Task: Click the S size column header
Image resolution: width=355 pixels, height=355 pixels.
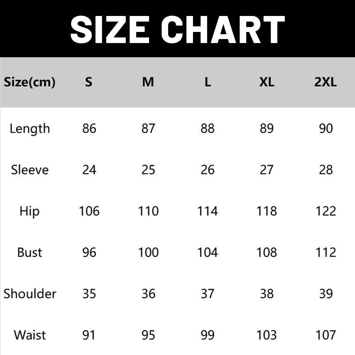Action: point(89,82)
